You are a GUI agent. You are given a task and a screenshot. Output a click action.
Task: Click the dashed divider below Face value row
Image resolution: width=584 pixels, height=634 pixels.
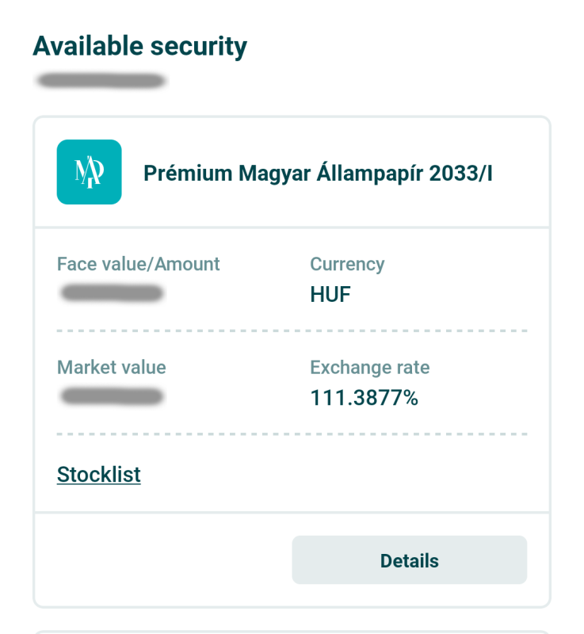[x=292, y=330]
